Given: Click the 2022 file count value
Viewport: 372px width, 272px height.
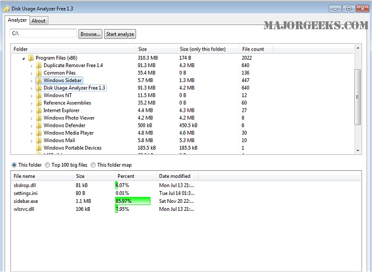Looking at the screenshot, I should [x=247, y=57].
